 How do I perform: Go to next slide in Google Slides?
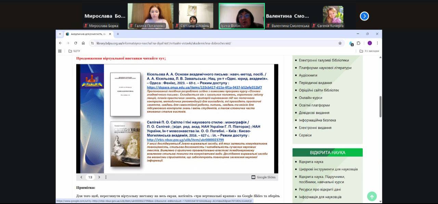[99, 177]
